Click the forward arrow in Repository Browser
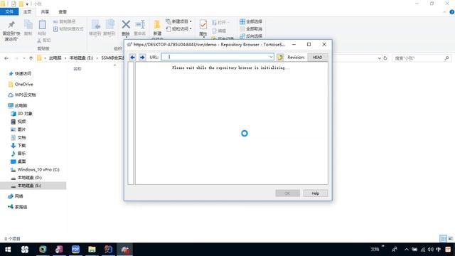The image size is (455, 256). (x=142, y=57)
